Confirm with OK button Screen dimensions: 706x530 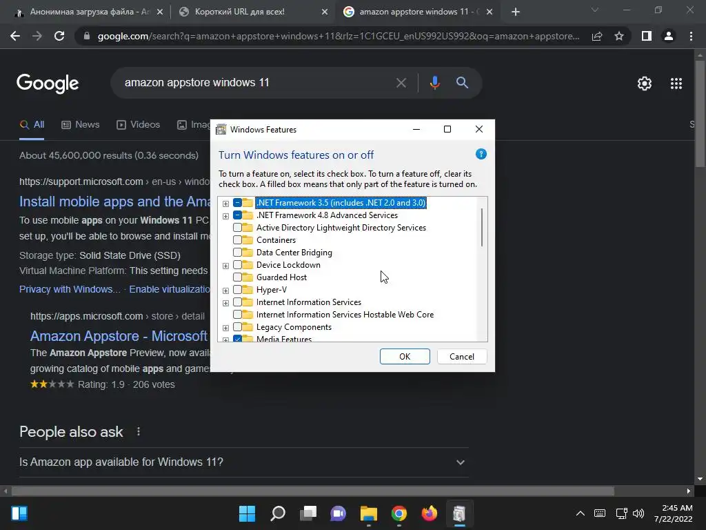(x=405, y=357)
